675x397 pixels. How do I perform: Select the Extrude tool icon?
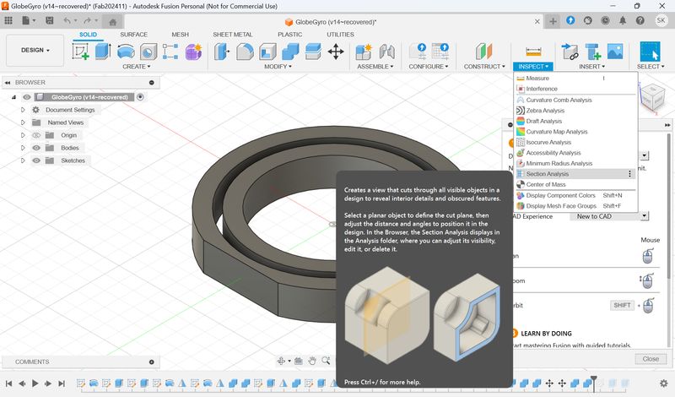click(x=103, y=52)
